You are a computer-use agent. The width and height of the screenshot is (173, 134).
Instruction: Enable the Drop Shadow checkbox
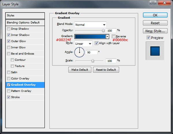[x=9, y=29]
